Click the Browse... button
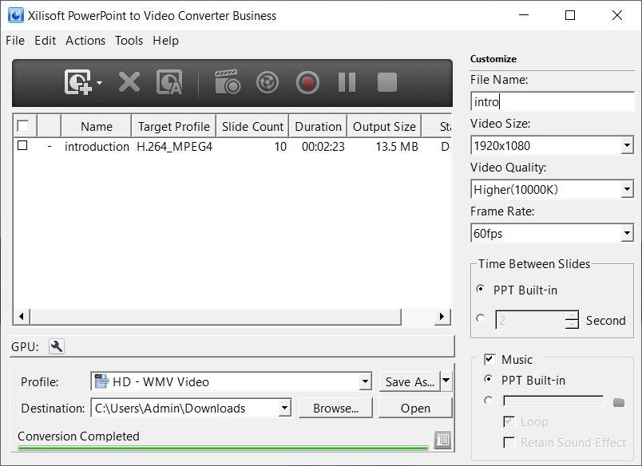The height and width of the screenshot is (466, 642). coord(335,408)
